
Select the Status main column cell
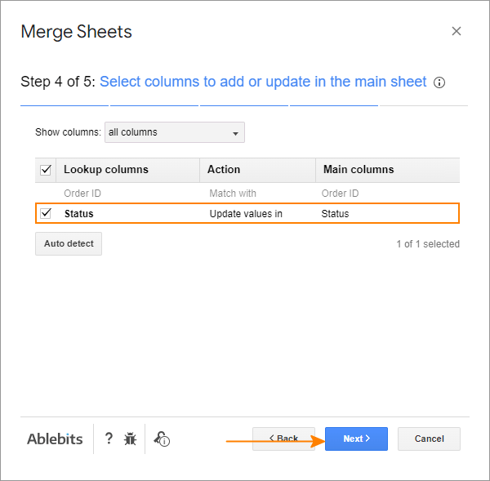(x=335, y=214)
